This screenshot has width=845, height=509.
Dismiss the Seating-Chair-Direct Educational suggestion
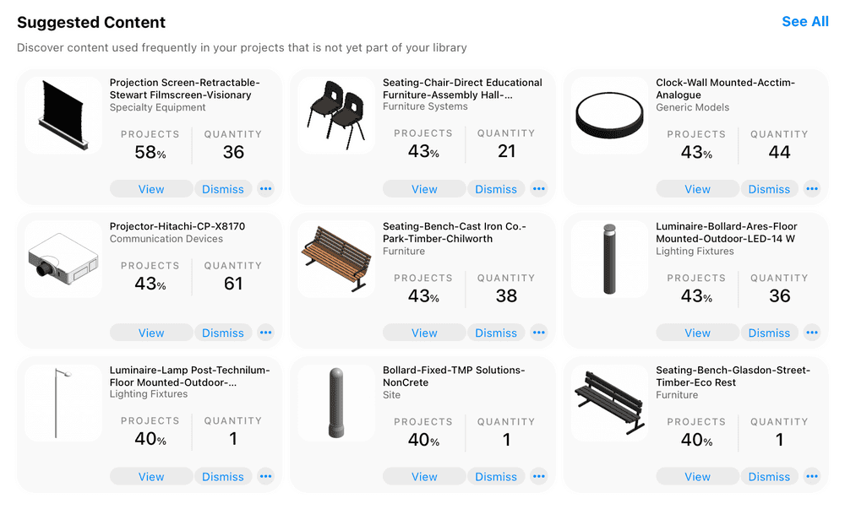click(x=496, y=188)
